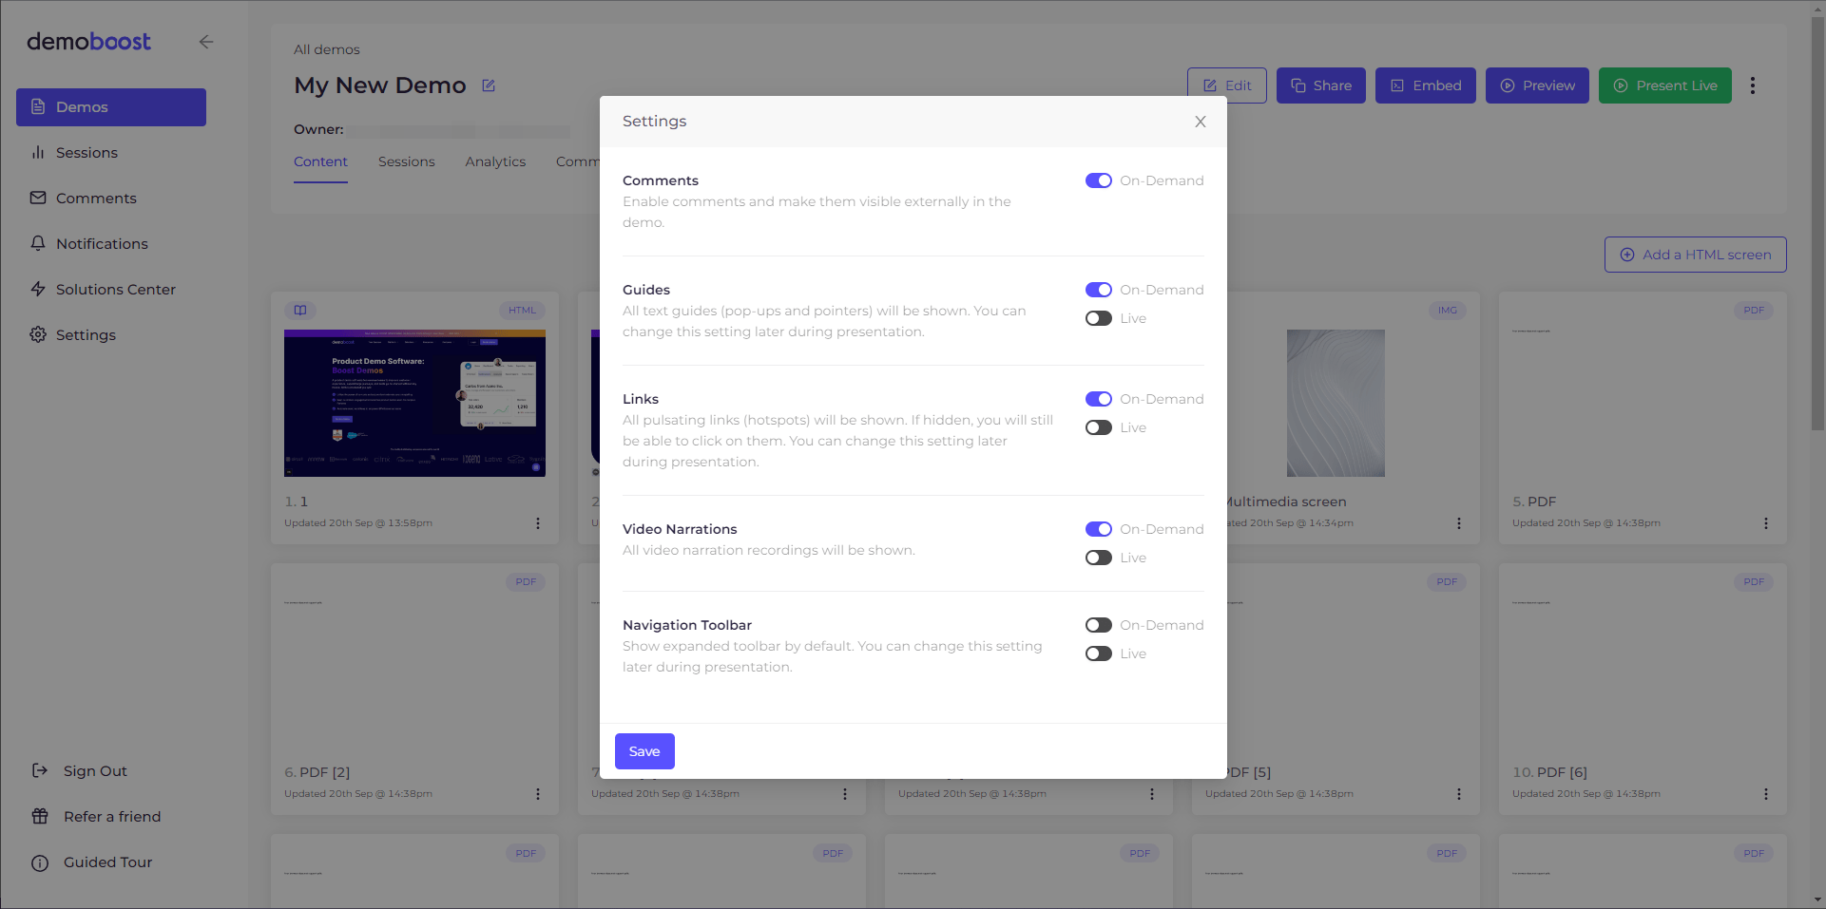Image resolution: width=1826 pixels, height=909 pixels.
Task: Open the three-dot menu on screen 1
Action: [x=538, y=523]
